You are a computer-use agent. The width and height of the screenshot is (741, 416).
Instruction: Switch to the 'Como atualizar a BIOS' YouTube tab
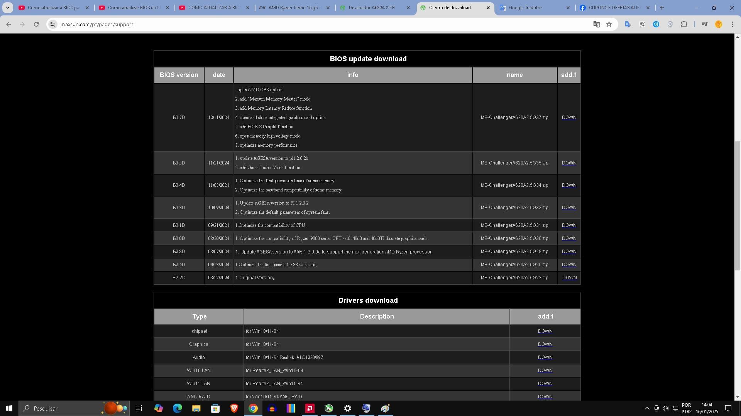coord(54,8)
